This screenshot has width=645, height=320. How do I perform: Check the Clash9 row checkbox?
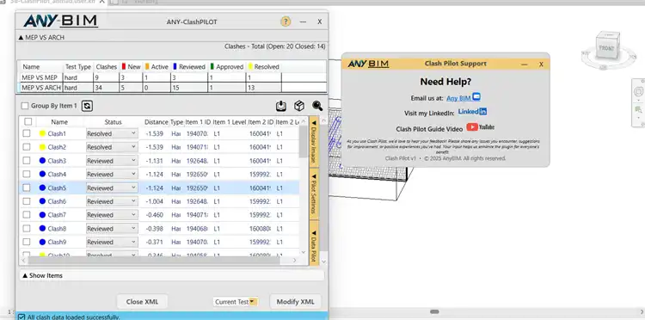click(27, 242)
